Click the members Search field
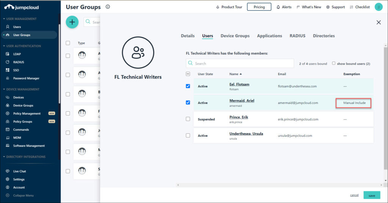388x203 pixels. [x=240, y=64]
